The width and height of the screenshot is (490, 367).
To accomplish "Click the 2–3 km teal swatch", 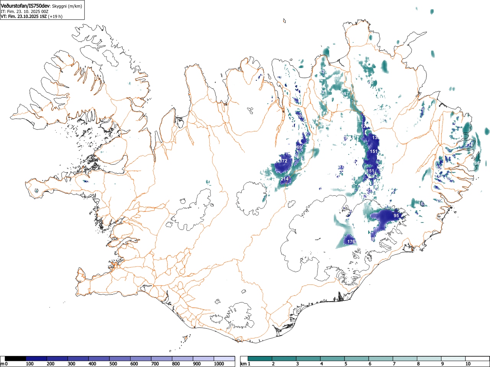I will pos(284,359).
